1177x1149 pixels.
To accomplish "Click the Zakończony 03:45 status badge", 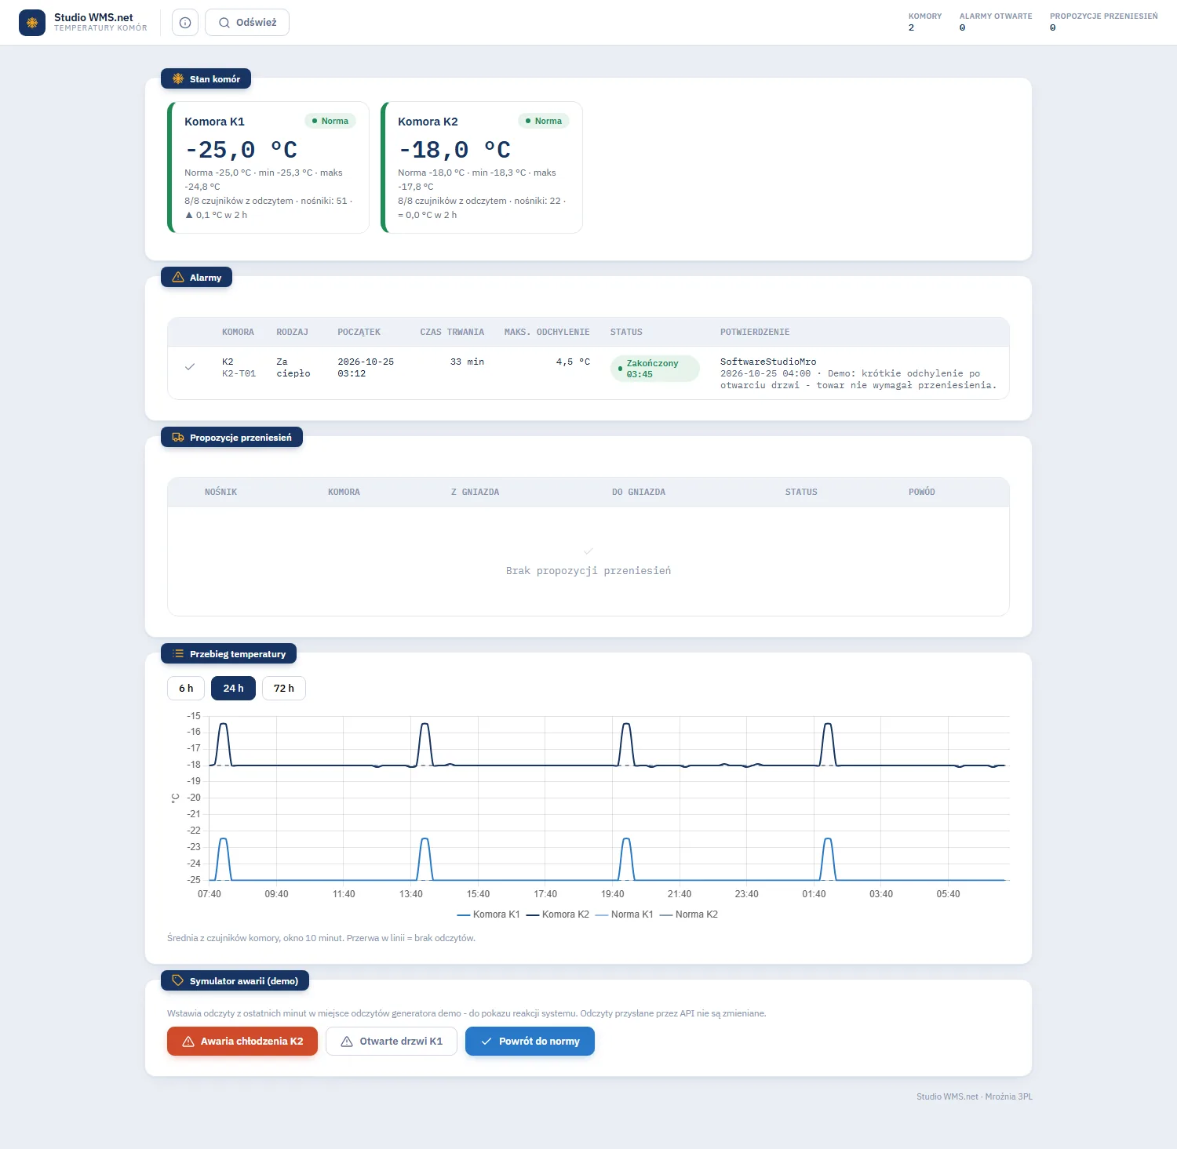I will click(x=654, y=369).
